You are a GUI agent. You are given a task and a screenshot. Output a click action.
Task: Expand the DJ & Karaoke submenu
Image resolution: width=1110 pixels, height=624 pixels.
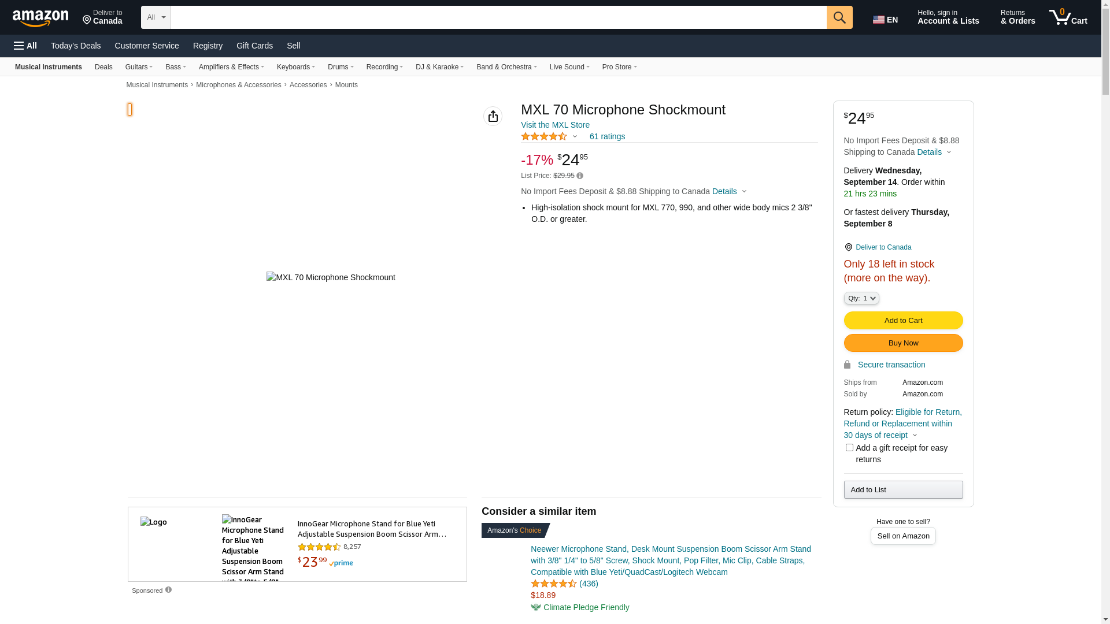pos(439,67)
